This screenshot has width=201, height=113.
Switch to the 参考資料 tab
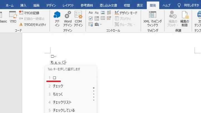pyautogui.click(x=87, y=5)
